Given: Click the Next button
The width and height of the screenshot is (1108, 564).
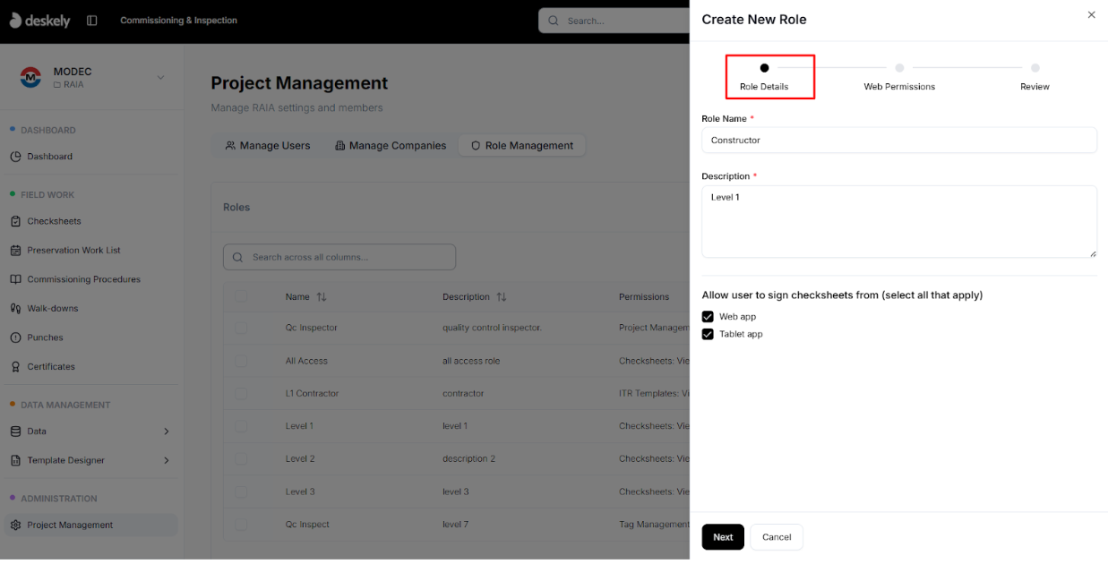Looking at the screenshot, I should coord(722,536).
